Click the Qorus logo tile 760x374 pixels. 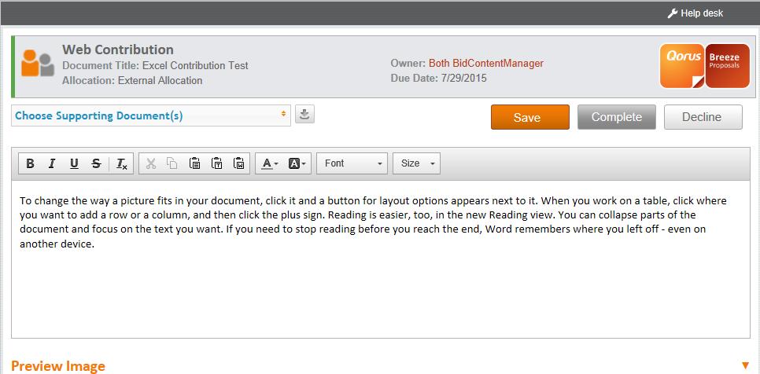(682, 66)
